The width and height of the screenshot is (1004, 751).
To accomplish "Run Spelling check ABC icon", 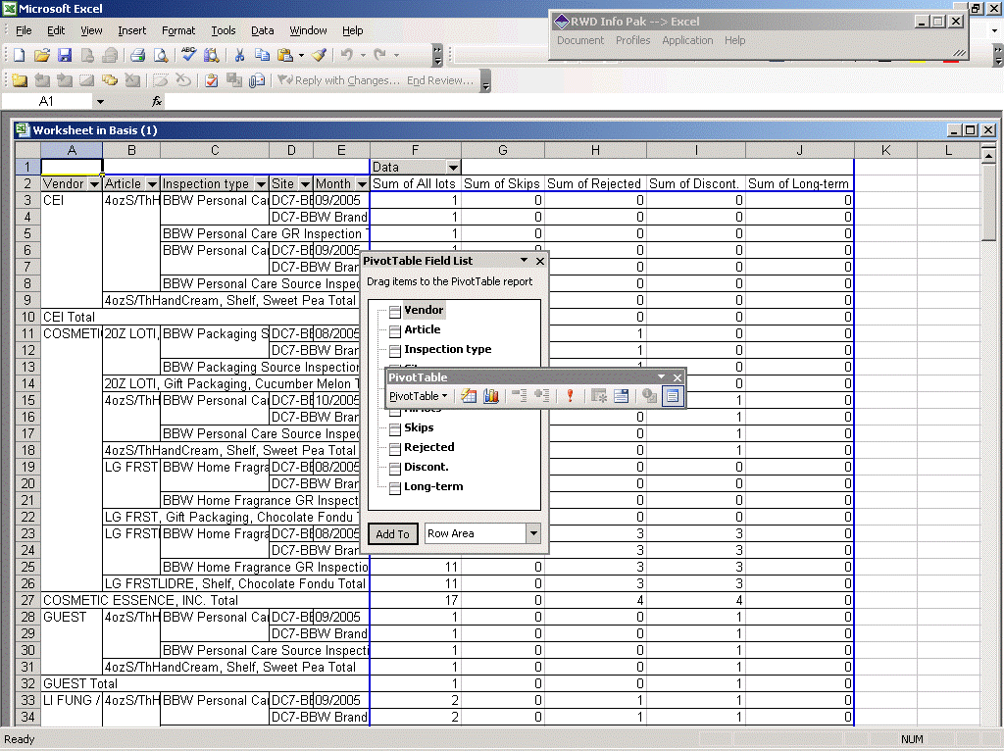I will click(x=188, y=55).
